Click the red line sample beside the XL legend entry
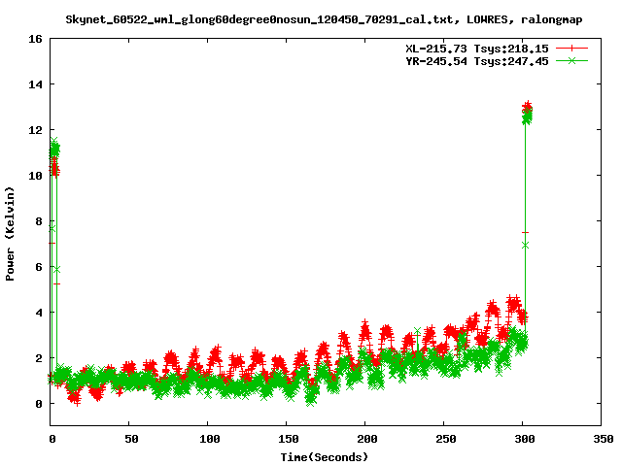The image size is (622, 466). [571, 49]
